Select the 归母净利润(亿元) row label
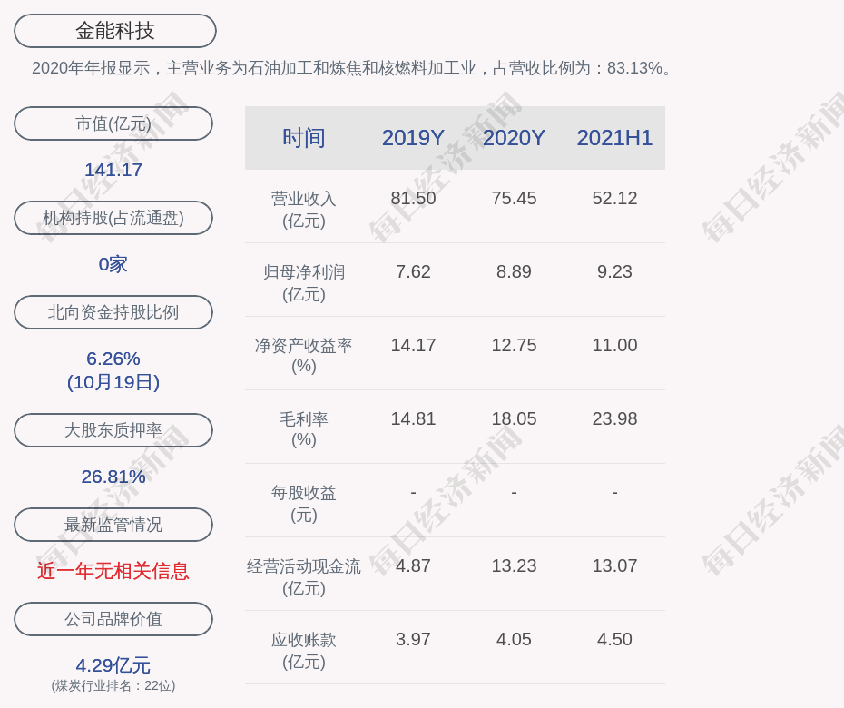 click(304, 283)
